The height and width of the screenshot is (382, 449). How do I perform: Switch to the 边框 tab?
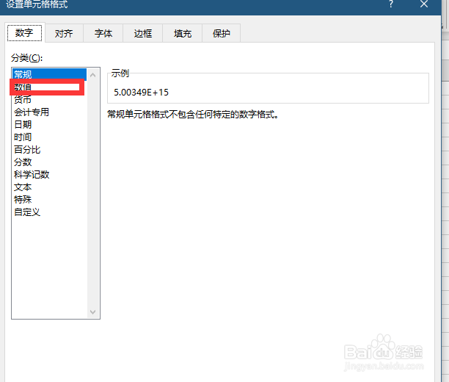tap(143, 34)
